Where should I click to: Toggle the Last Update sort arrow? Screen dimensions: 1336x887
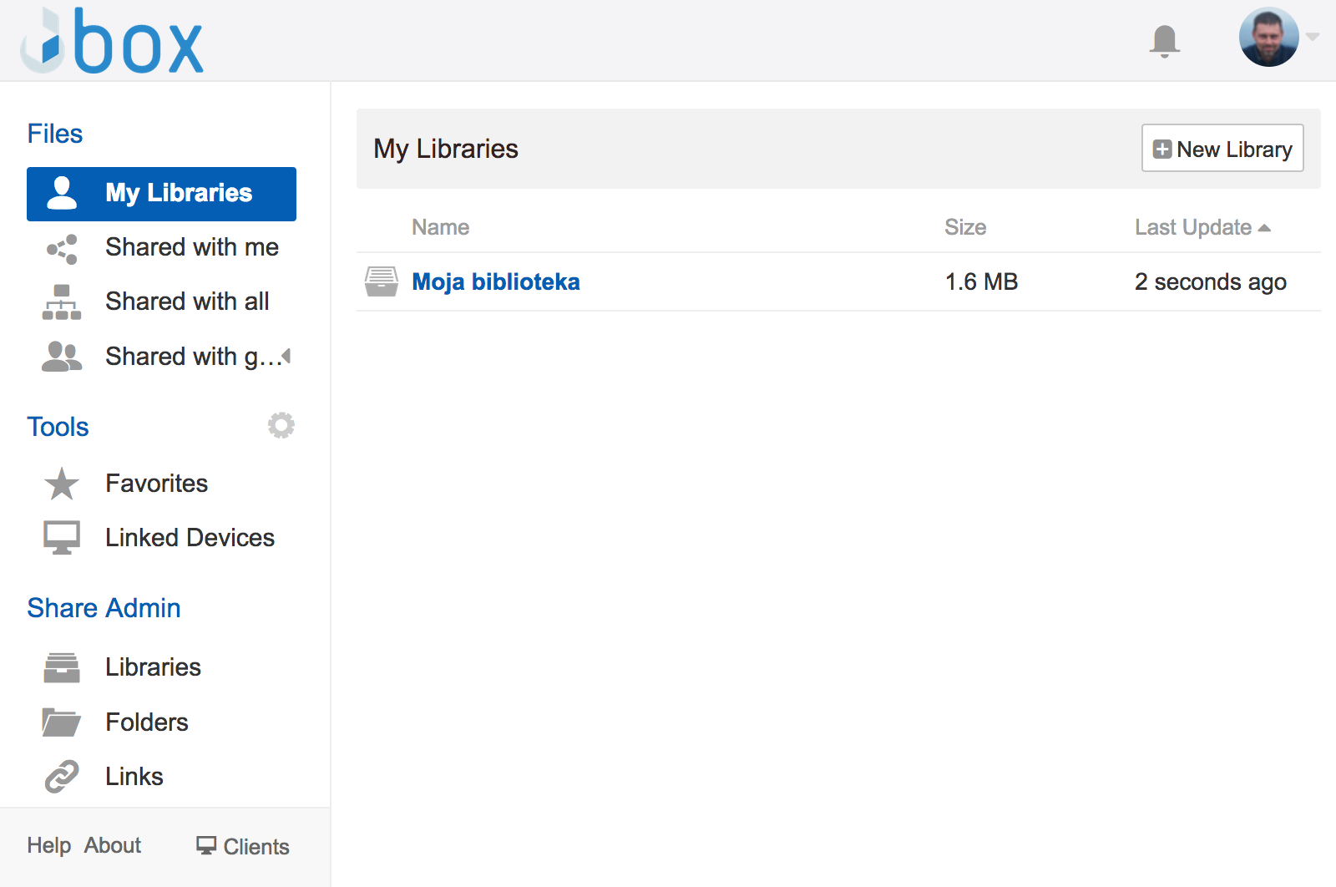(1264, 228)
